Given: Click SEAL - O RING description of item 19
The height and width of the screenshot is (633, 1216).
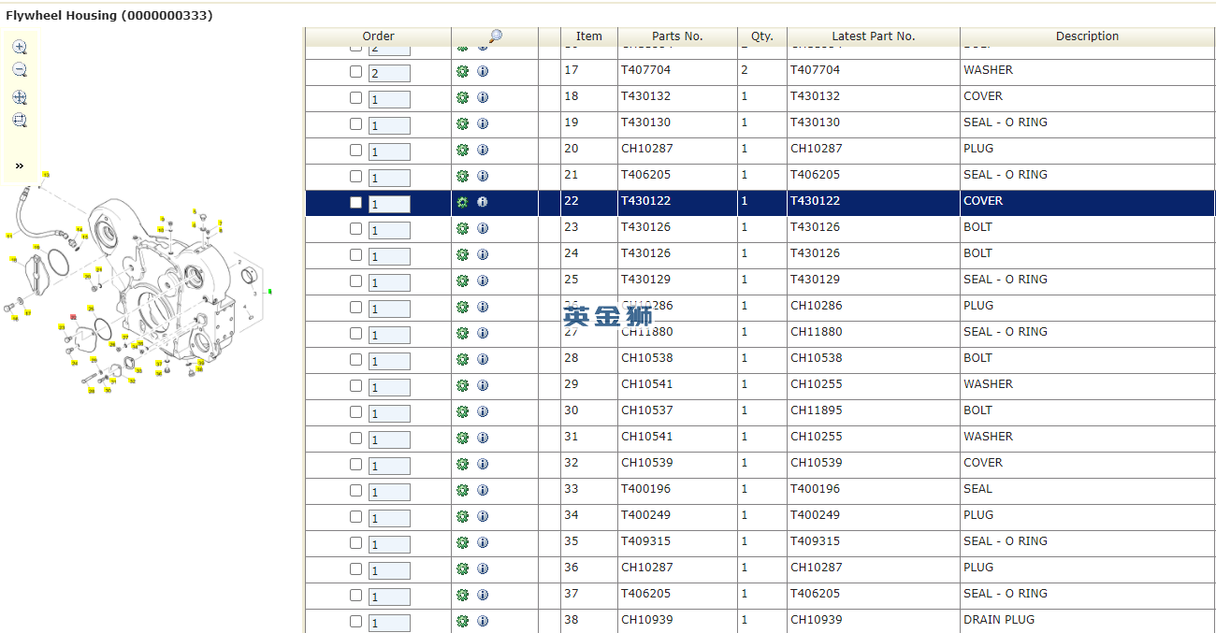Looking at the screenshot, I should point(1006,122).
